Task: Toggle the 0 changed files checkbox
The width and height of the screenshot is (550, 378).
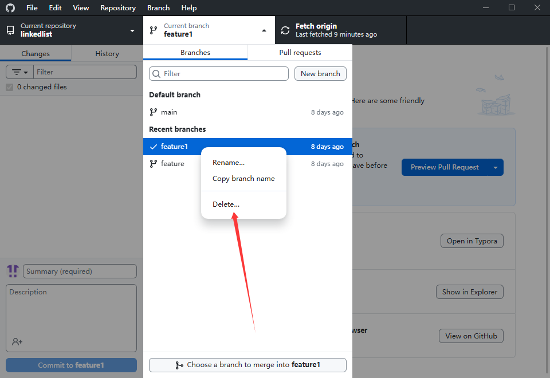Action: click(9, 87)
